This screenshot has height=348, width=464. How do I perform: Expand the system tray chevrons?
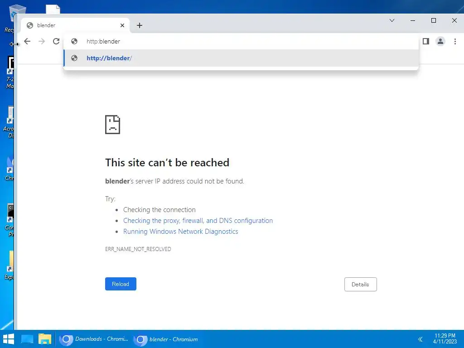tap(420, 339)
